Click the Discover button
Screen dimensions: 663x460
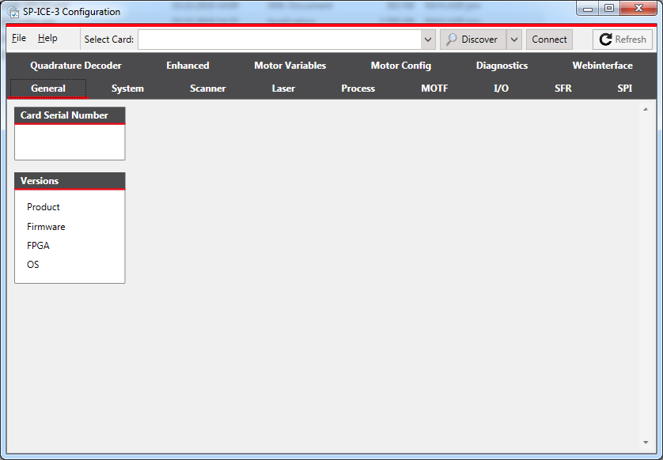(473, 40)
